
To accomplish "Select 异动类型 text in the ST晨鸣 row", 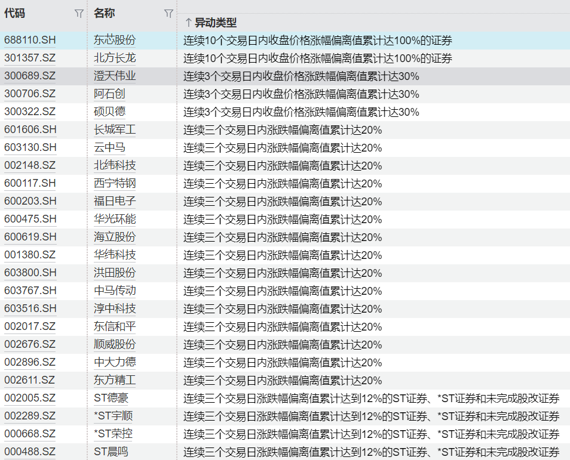I will (371, 452).
